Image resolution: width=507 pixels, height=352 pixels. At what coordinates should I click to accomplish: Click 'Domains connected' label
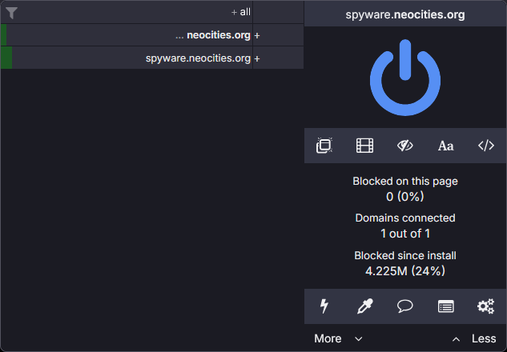click(405, 218)
